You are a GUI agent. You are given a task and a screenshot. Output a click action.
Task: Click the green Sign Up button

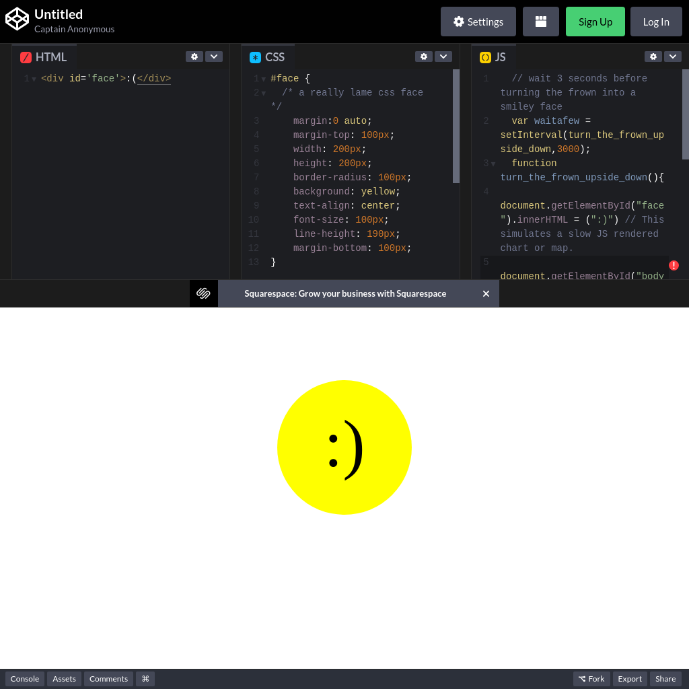(x=595, y=22)
